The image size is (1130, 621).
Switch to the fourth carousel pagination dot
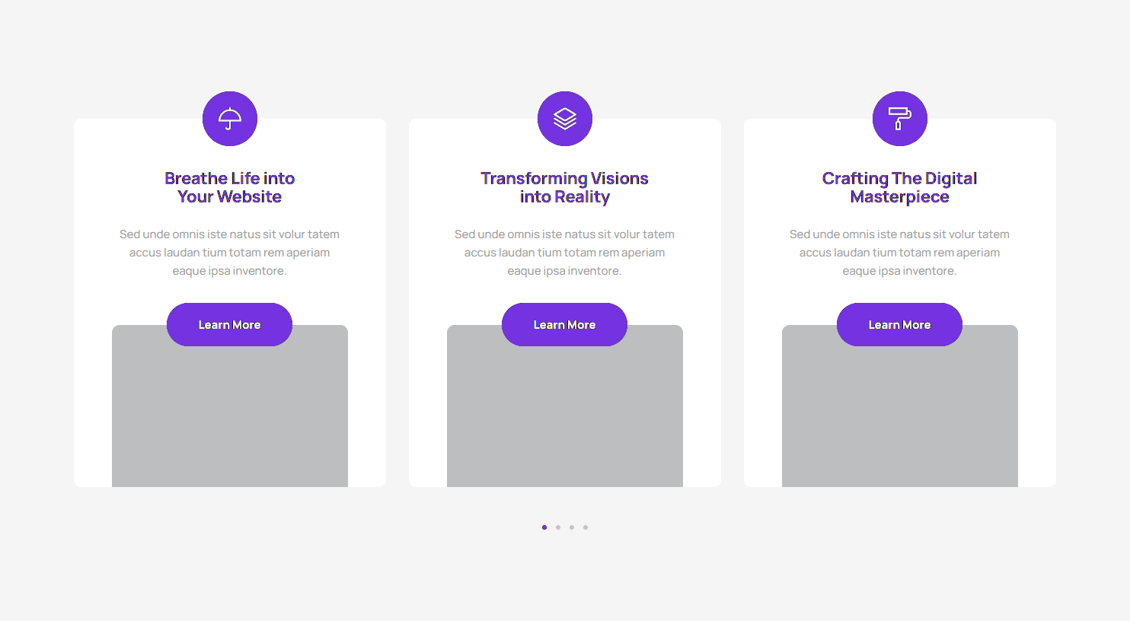coord(586,527)
